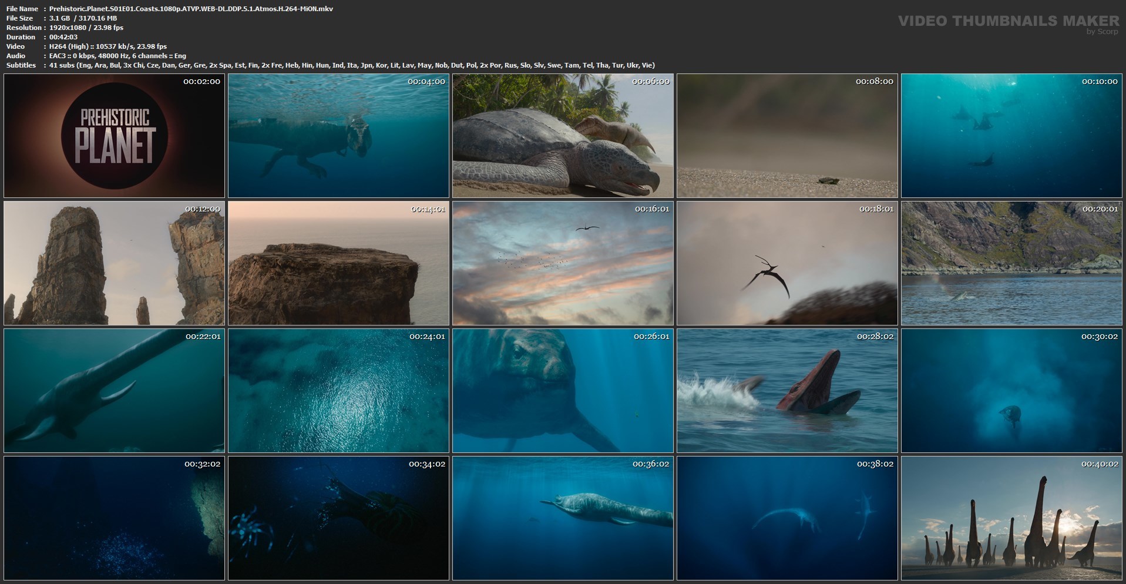Click the 00:14:01 thumbnail of the flat cliff top
This screenshot has width=1126, height=584.
[338, 263]
